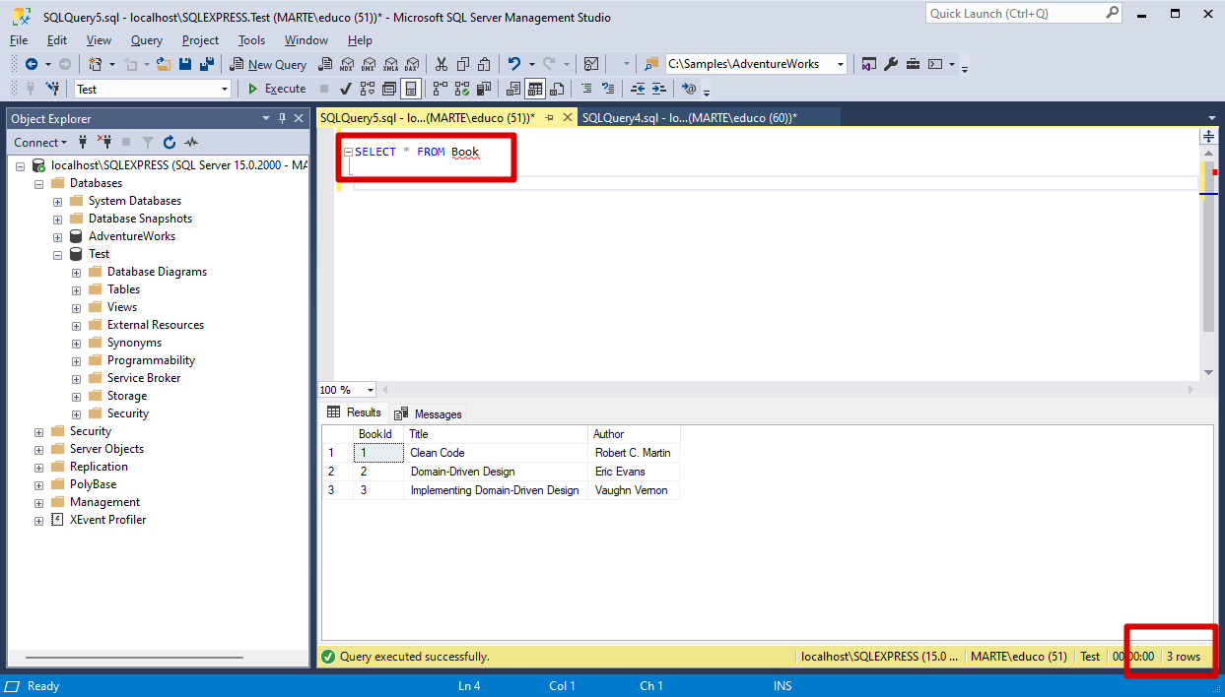Open Activity Monitor icon in Object Explorer
1225x697 pixels.
(191, 142)
